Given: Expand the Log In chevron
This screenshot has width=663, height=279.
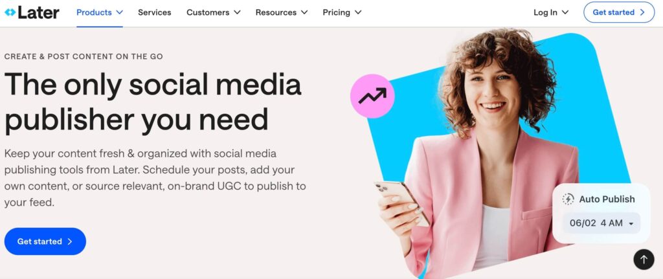Looking at the screenshot, I should (565, 12).
